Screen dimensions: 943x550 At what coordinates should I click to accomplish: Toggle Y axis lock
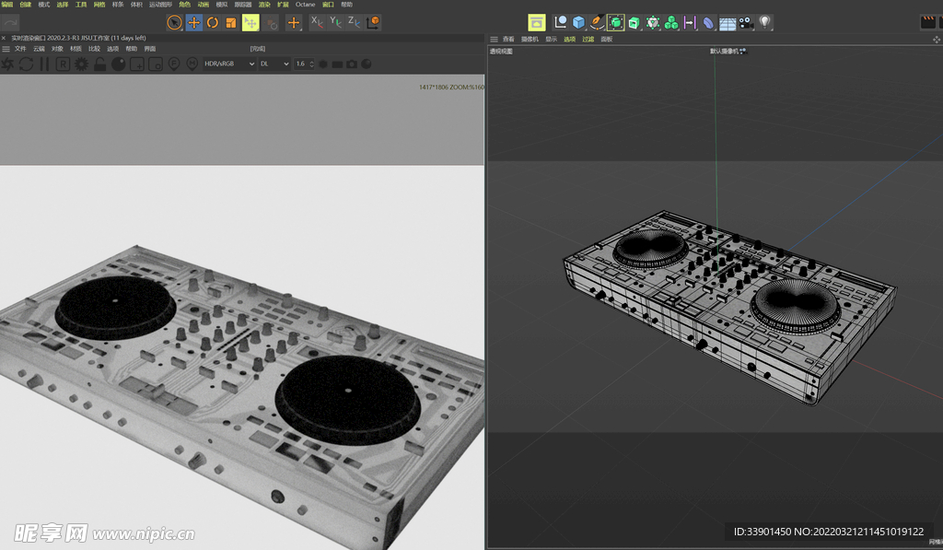[335, 21]
